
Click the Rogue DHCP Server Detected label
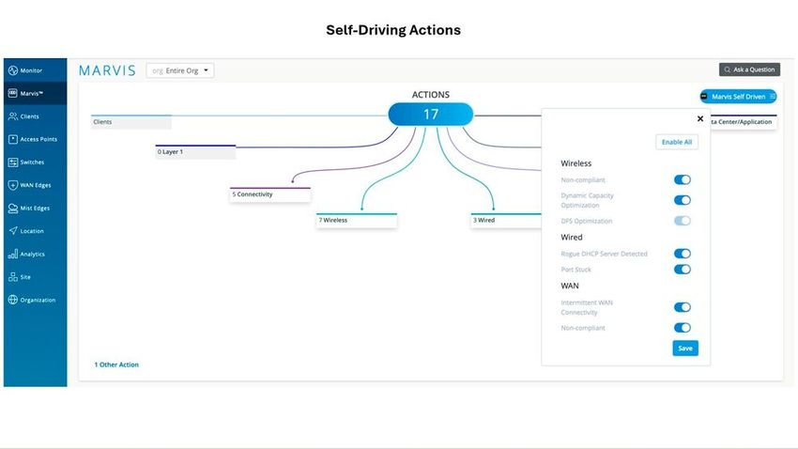(x=604, y=254)
